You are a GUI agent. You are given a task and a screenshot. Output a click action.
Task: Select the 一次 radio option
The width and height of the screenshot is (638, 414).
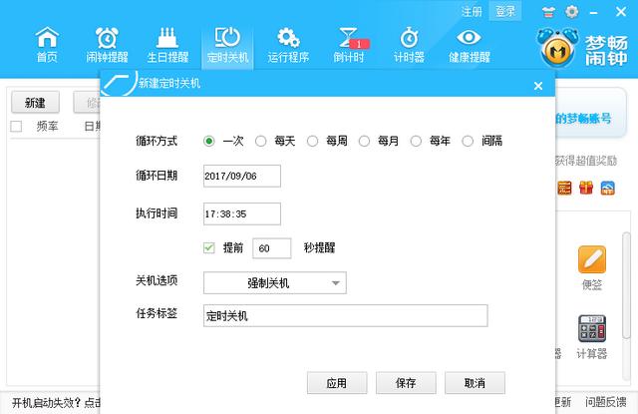click(209, 142)
